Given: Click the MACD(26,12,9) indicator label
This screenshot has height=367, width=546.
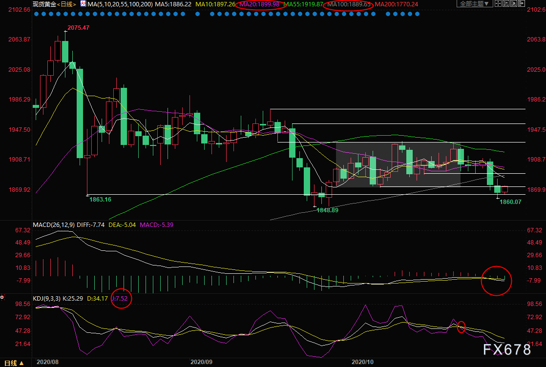Looking at the screenshot, I should [54, 225].
